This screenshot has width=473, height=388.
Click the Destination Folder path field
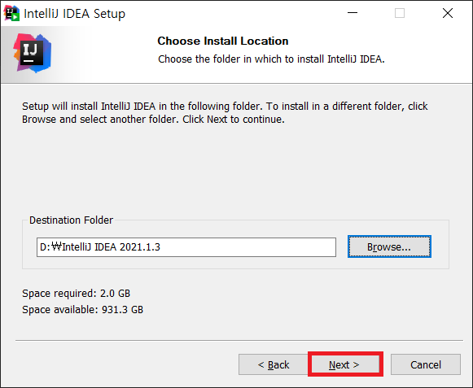[x=186, y=247]
